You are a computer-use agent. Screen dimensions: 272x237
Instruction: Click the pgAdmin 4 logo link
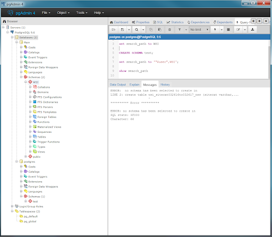click(21, 13)
